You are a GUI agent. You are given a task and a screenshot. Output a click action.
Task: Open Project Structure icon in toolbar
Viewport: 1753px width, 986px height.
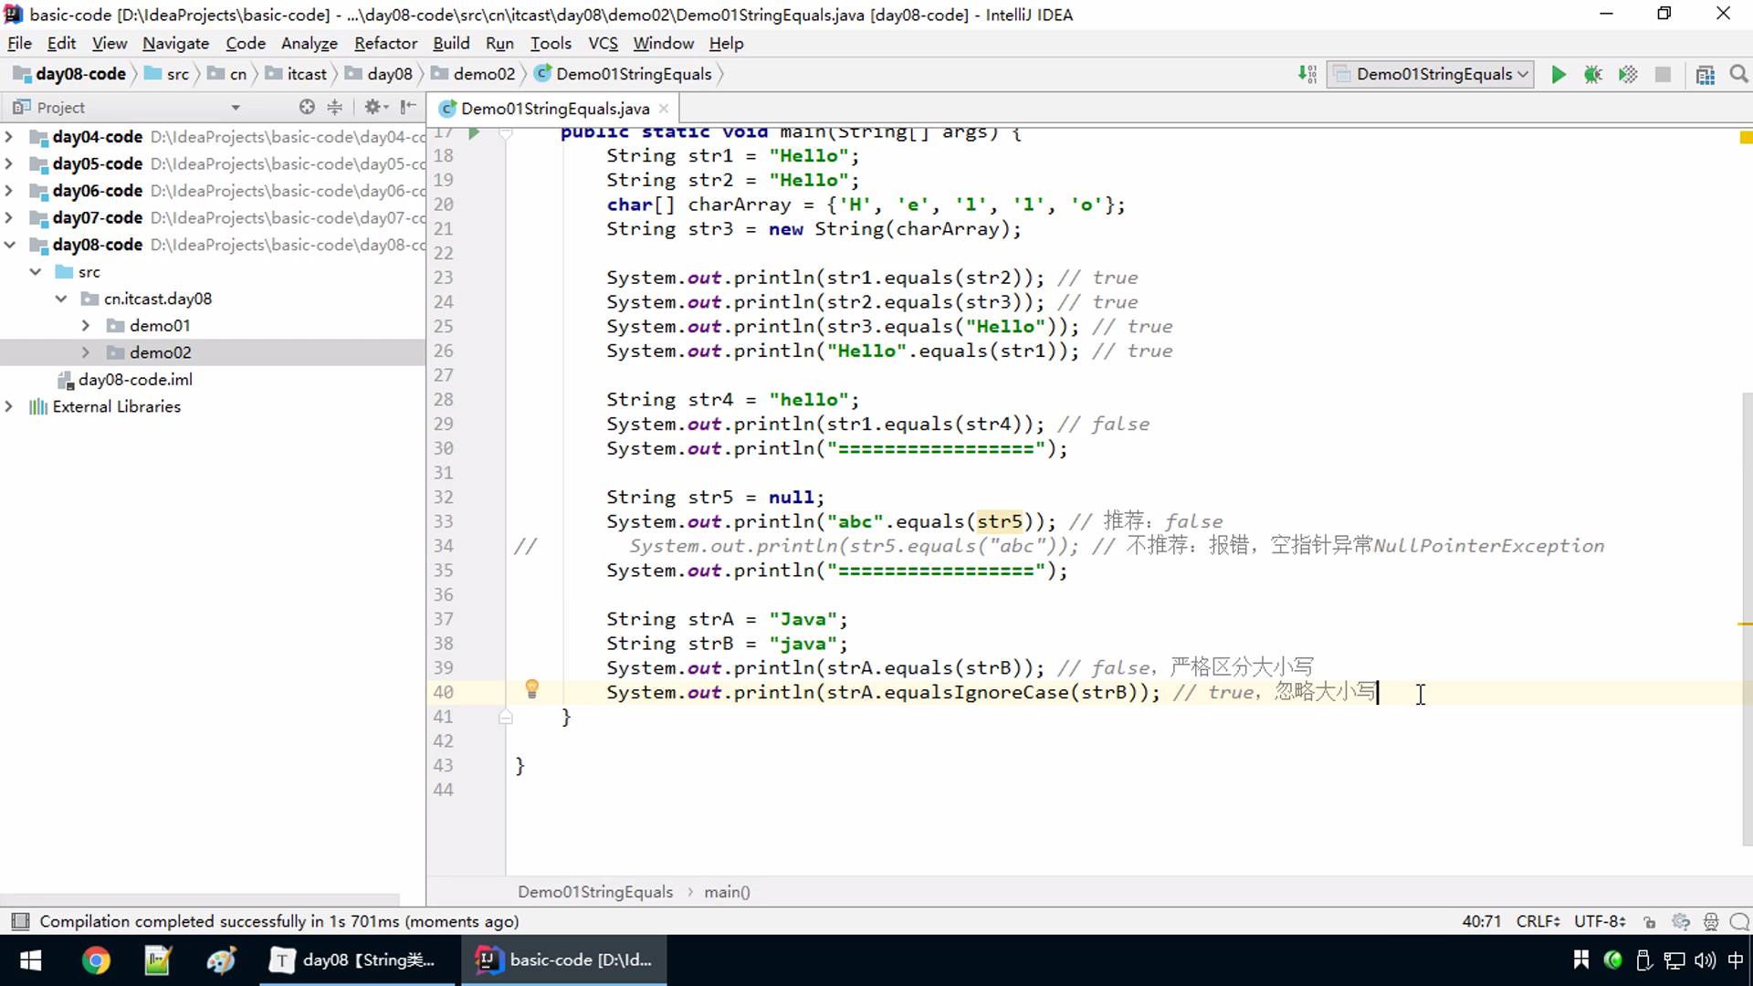1705,75
